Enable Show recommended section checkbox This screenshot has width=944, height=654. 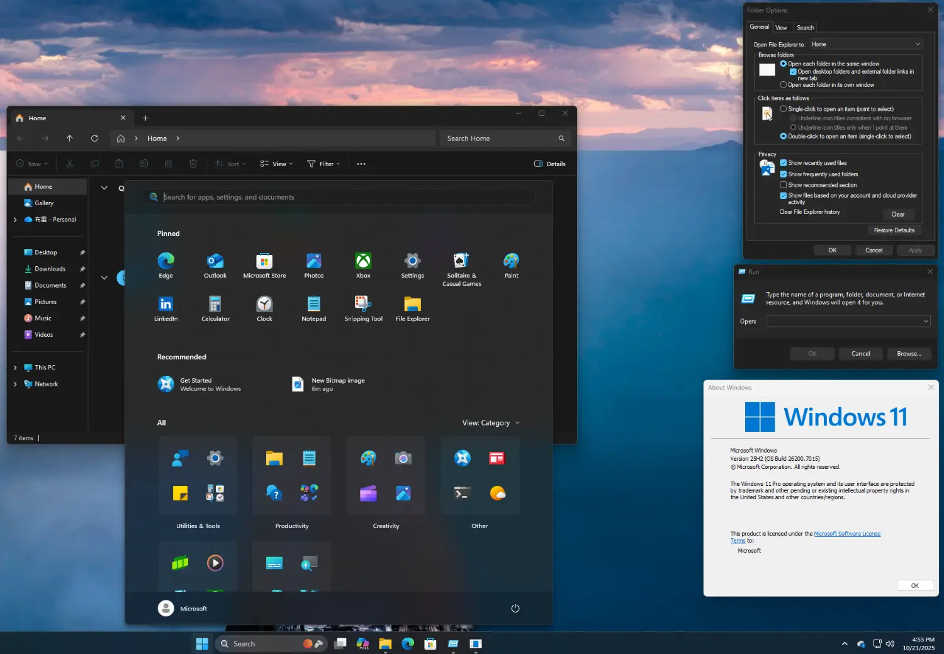(784, 185)
